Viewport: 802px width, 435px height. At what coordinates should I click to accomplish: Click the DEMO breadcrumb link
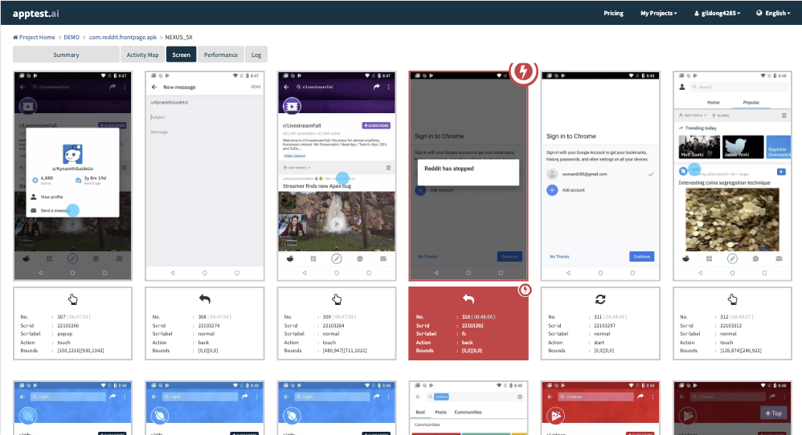pyautogui.click(x=72, y=37)
